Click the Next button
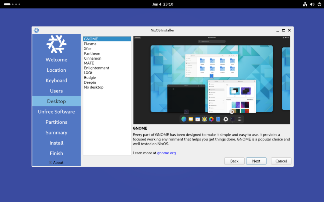 point(256,161)
